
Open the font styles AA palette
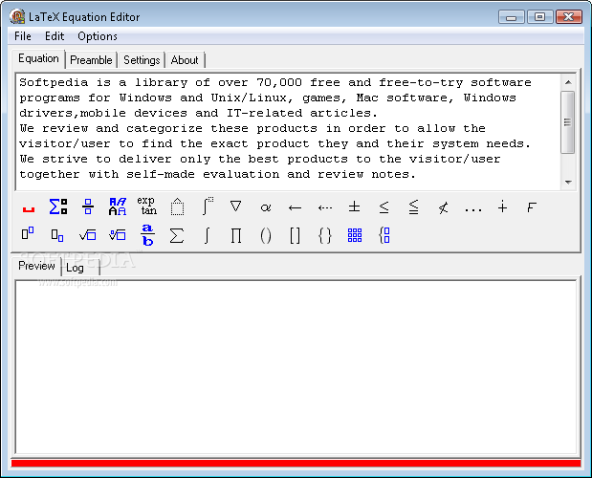118,207
